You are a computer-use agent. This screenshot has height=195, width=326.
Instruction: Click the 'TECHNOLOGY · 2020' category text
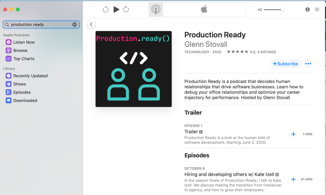203,52
